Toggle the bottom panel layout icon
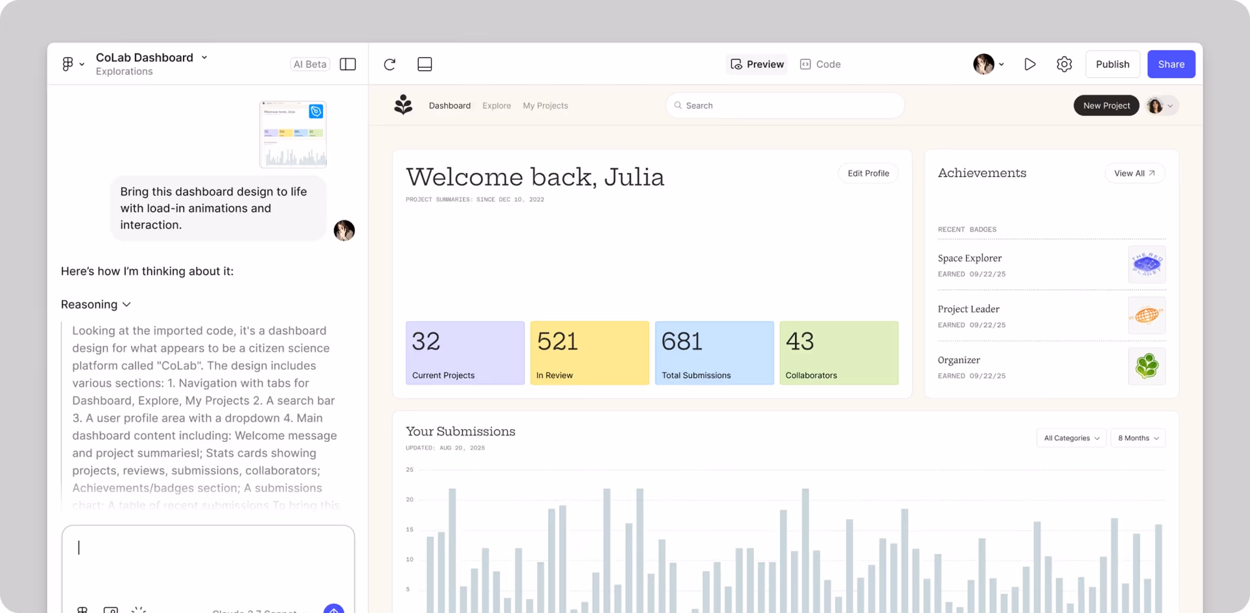 click(x=425, y=64)
